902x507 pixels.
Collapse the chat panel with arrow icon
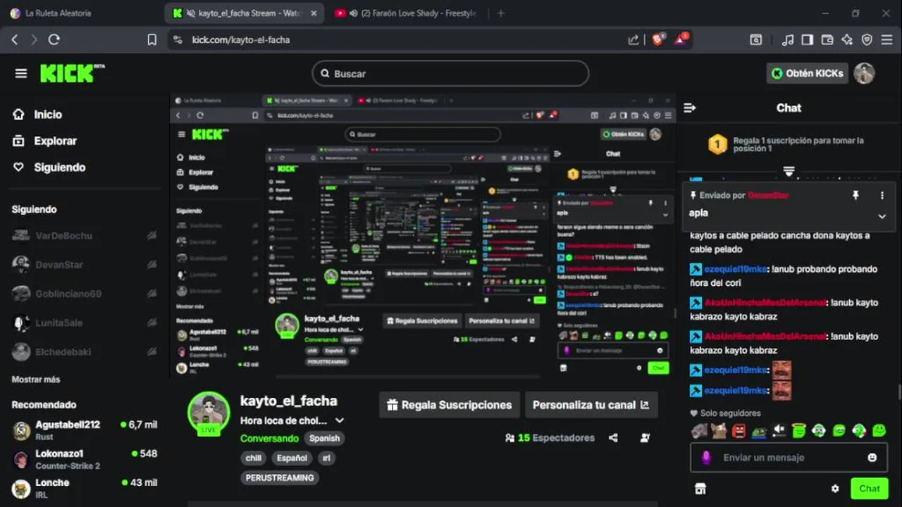(x=690, y=108)
